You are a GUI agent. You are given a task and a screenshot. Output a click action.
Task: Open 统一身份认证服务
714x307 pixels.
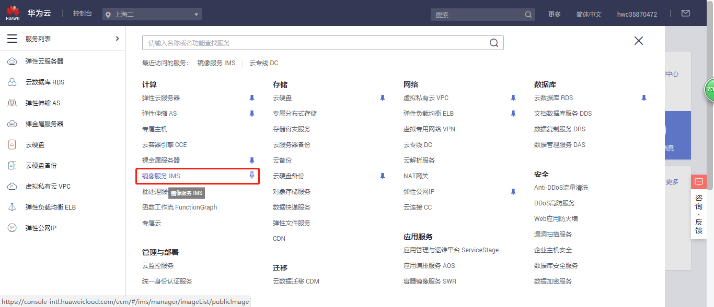(167, 281)
